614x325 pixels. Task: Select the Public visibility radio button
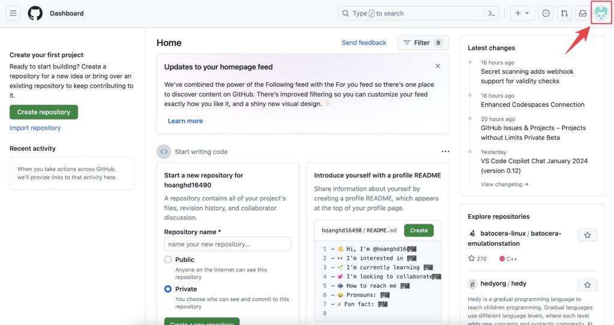(x=168, y=260)
